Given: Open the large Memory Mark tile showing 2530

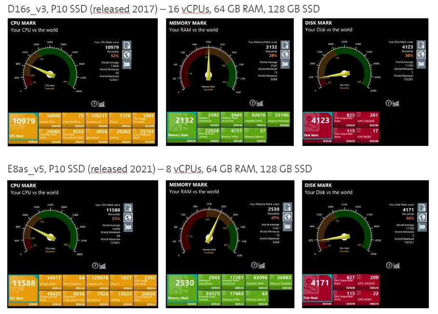Looking at the screenshot, I should [x=182, y=290].
